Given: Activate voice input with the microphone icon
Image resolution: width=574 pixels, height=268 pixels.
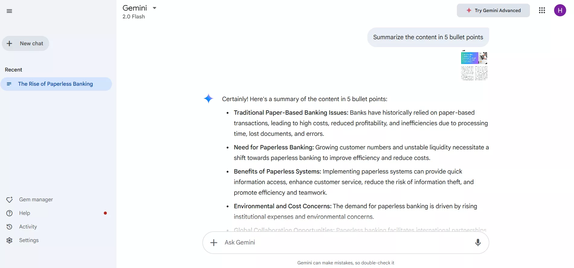Looking at the screenshot, I should click(x=478, y=242).
